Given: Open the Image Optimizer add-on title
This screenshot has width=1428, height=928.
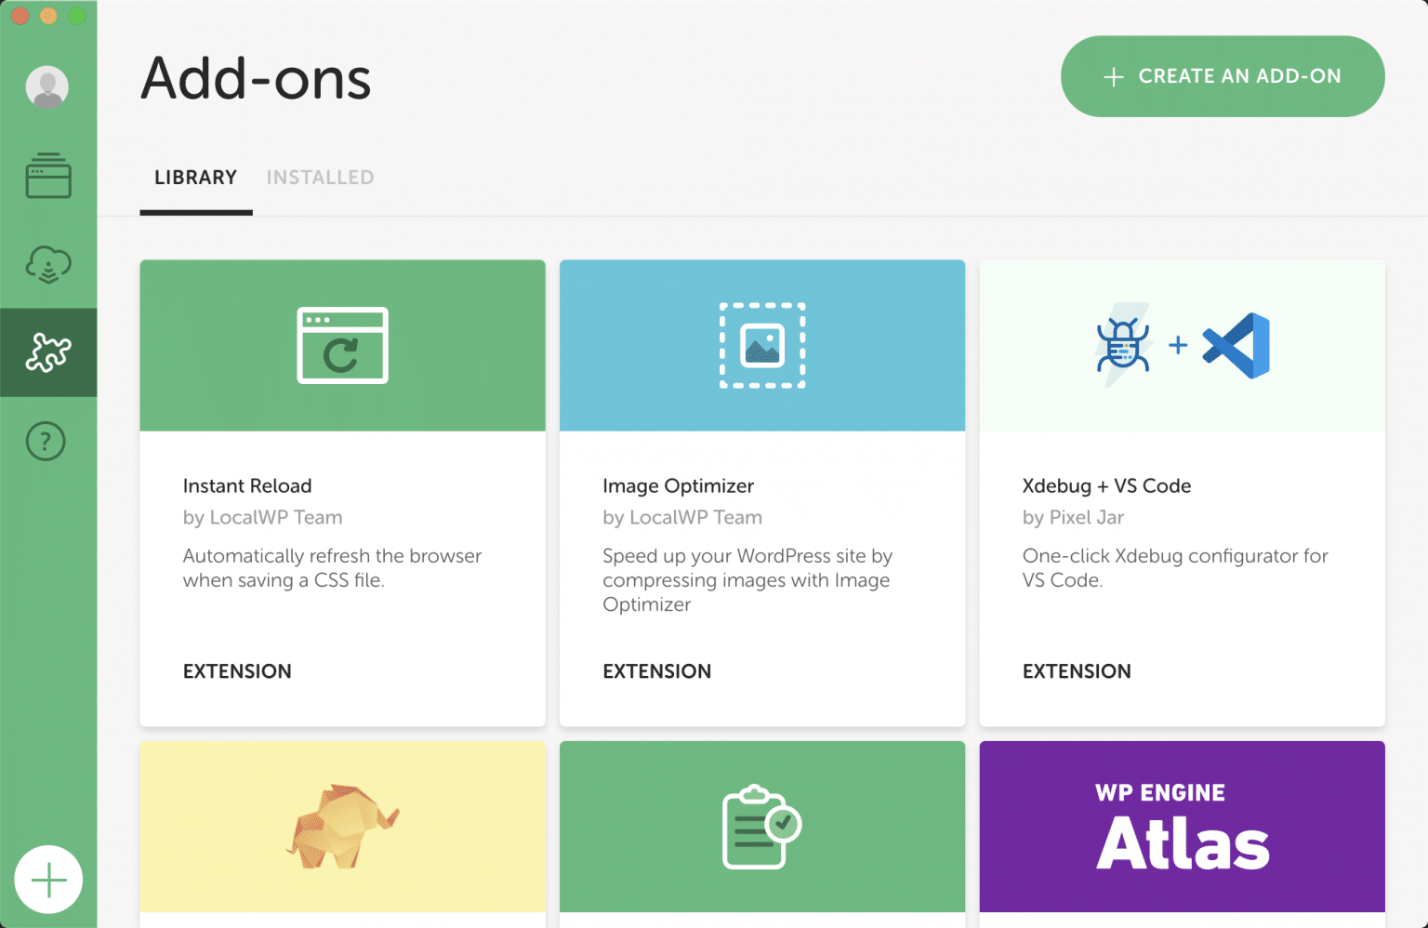Looking at the screenshot, I should 678,485.
